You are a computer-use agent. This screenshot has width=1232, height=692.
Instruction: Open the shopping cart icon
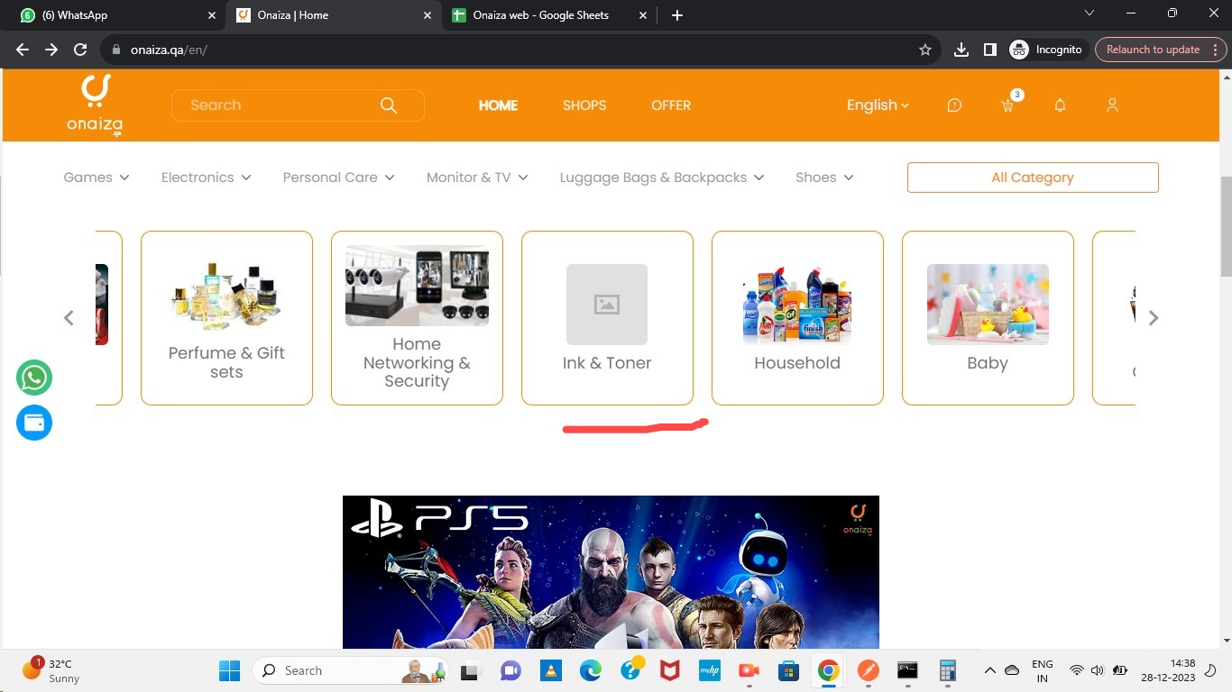point(1007,105)
